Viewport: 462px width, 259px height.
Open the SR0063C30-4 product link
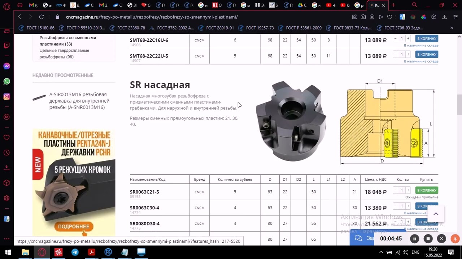pos(144,208)
